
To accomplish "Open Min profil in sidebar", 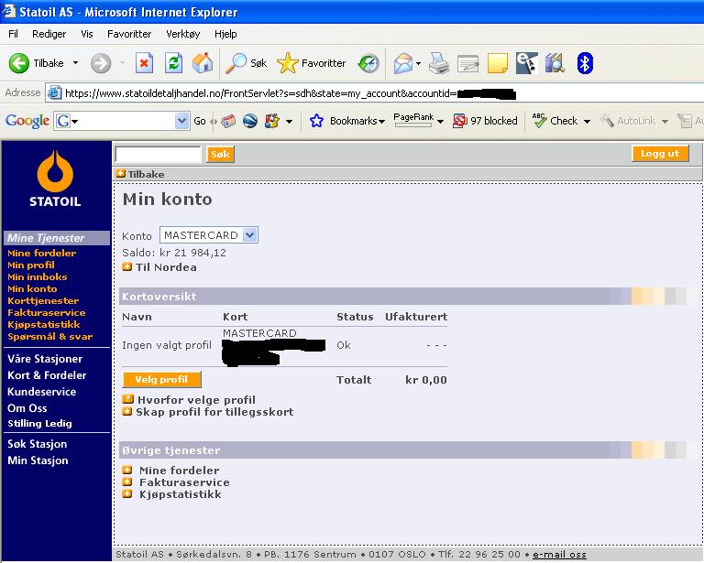I will (31, 265).
